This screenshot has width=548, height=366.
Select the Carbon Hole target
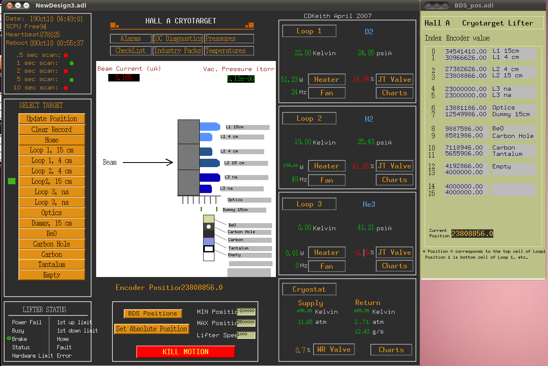[52, 244]
